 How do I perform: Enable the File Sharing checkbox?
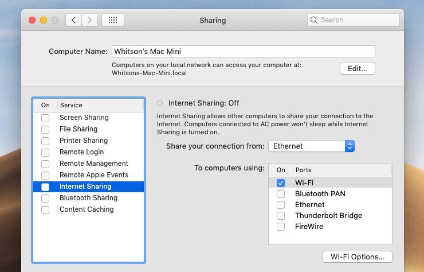tap(45, 129)
